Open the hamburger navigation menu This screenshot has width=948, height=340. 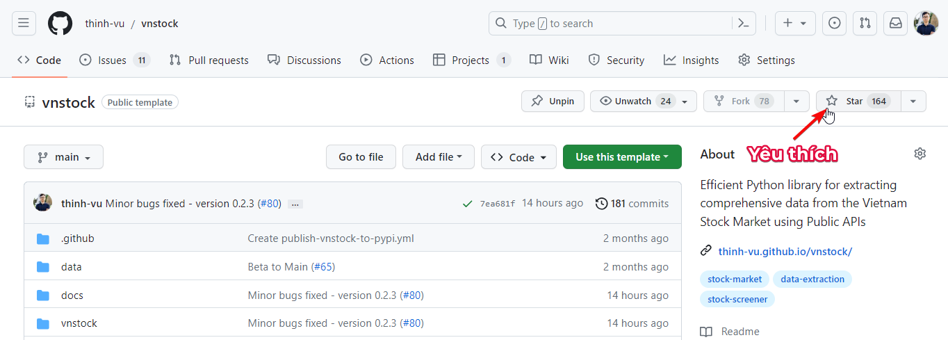pyautogui.click(x=23, y=23)
